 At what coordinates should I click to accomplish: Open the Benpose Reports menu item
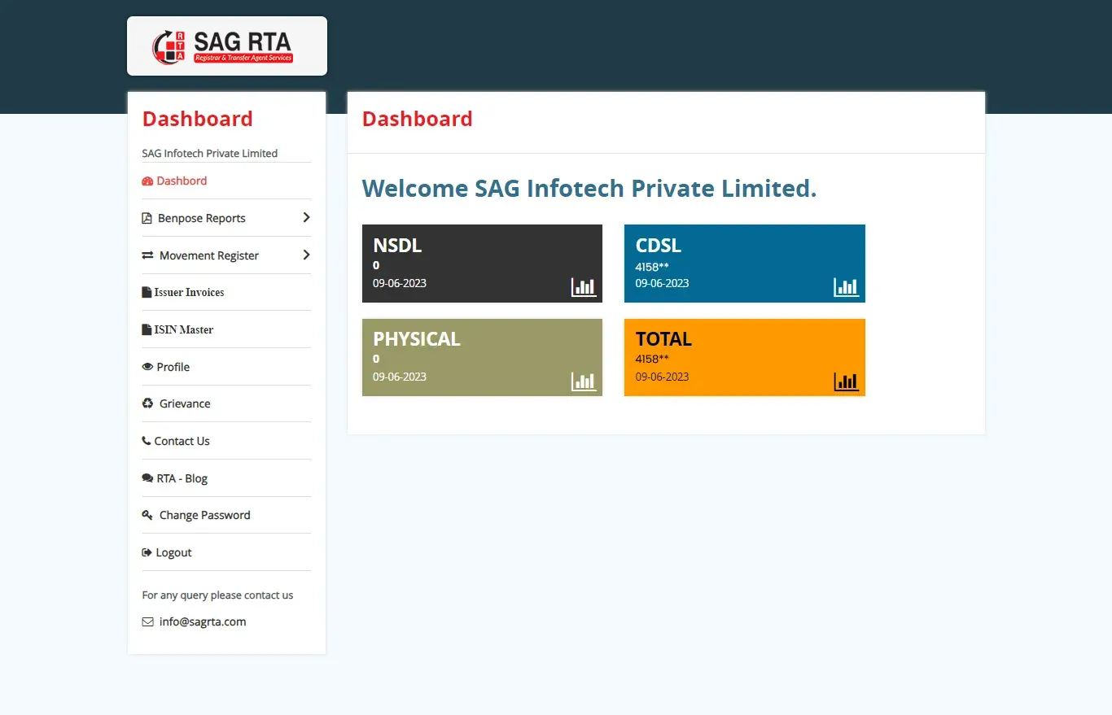(201, 219)
